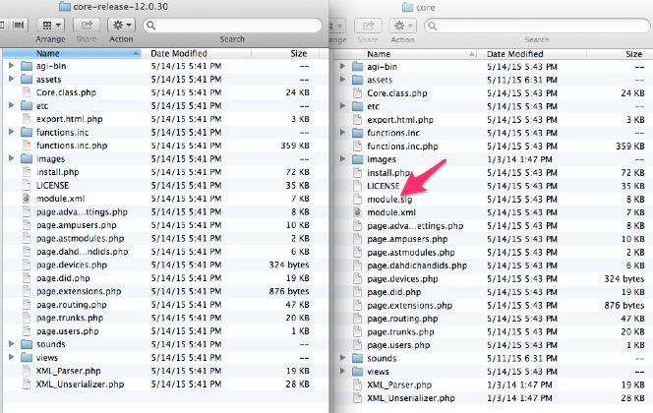Image resolution: width=653 pixels, height=413 pixels.
Task: Expand images folder in core window
Action: click(x=342, y=158)
